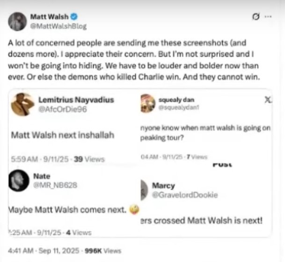This screenshot has height=262, width=285.
Task: Select the @AfcOrDie96 handle
Action: (x=63, y=109)
